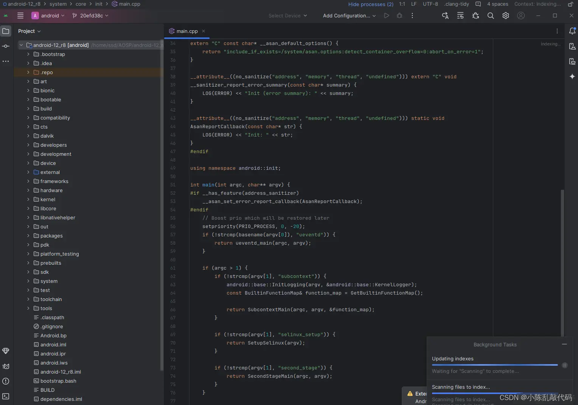Click the Hide processes (2) link
Viewport: 578px width, 405px height.
(x=370, y=4)
